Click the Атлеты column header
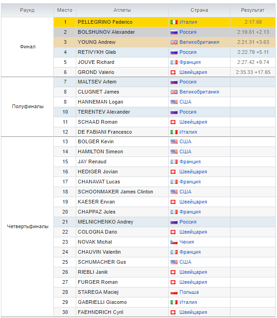The width and height of the screenshot is (277, 318). (122, 10)
